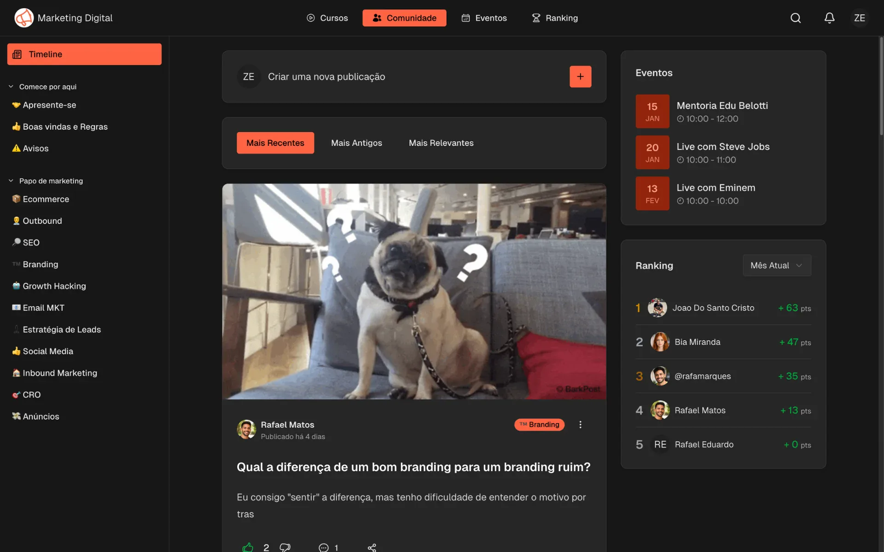Click the Marketing Digital megaphone logo
884x552 pixels.
click(24, 18)
